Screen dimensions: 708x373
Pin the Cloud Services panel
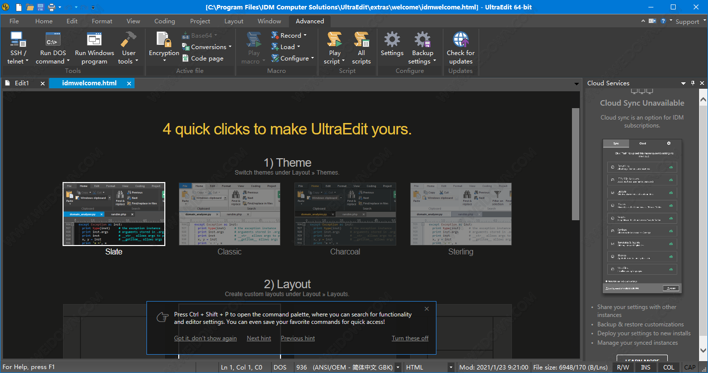[693, 83]
